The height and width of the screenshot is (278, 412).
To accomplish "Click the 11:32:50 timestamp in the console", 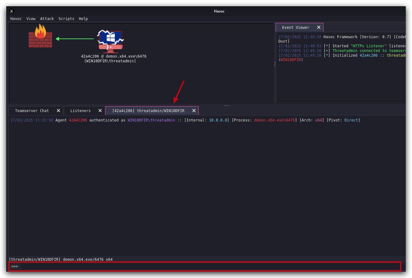I will click(44, 120).
